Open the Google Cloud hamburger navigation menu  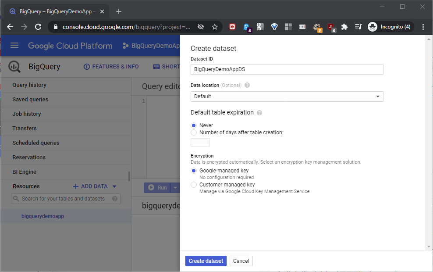tap(14, 46)
